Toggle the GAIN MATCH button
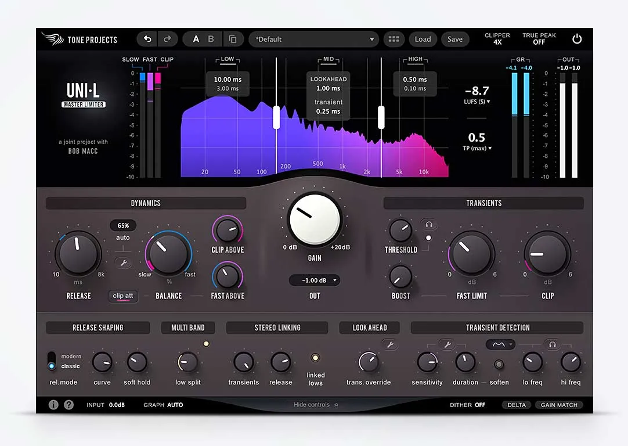Screen dimensions: 628x446 point(559,405)
